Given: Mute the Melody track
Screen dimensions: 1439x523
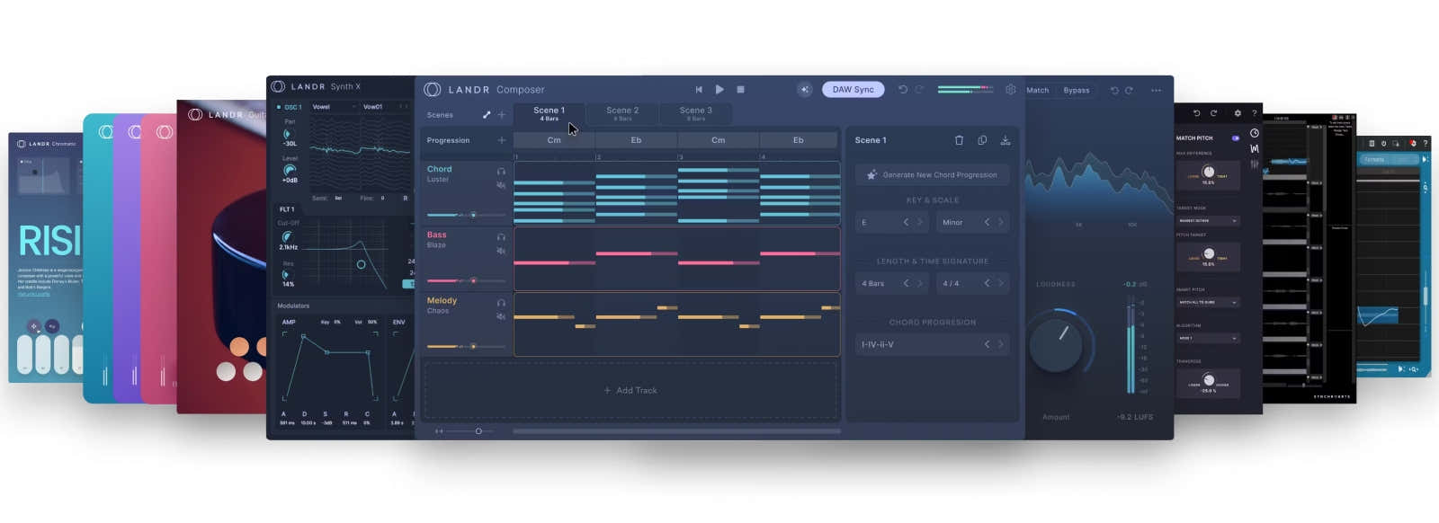Looking at the screenshot, I should [x=501, y=316].
